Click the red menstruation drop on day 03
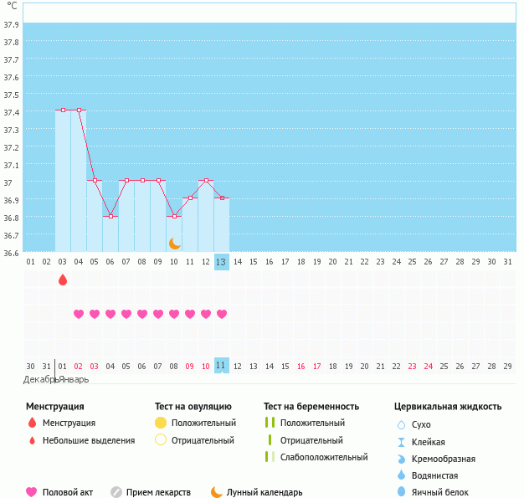Image resolution: width=524 pixels, height=498 pixels. tap(63, 280)
